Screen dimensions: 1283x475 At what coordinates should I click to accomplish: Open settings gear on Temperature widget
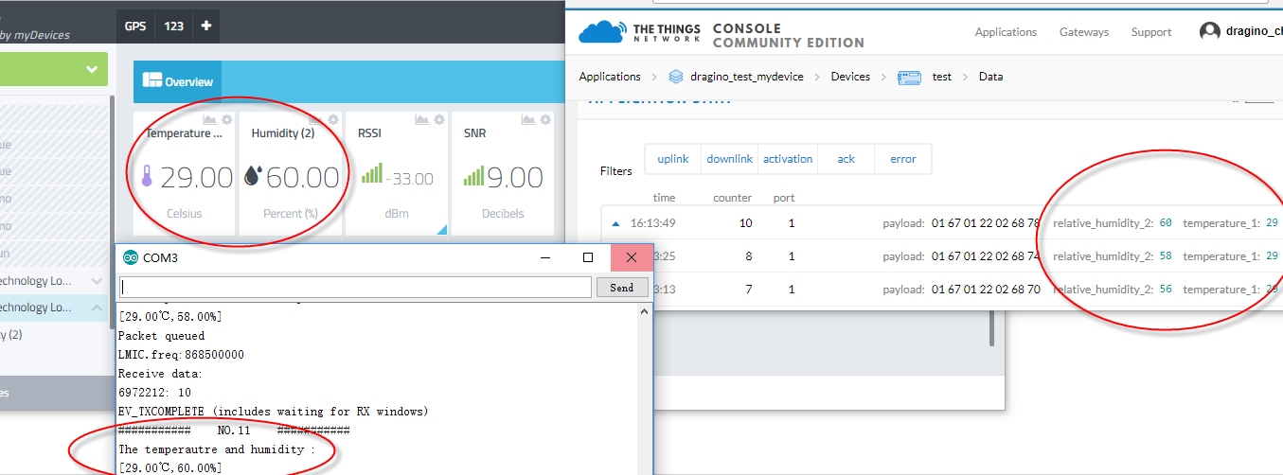pos(226,120)
